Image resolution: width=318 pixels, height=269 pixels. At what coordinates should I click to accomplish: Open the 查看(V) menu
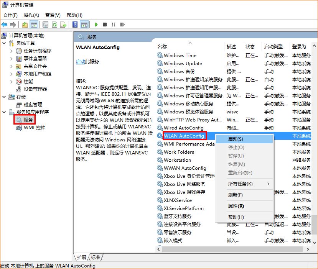(53, 15)
